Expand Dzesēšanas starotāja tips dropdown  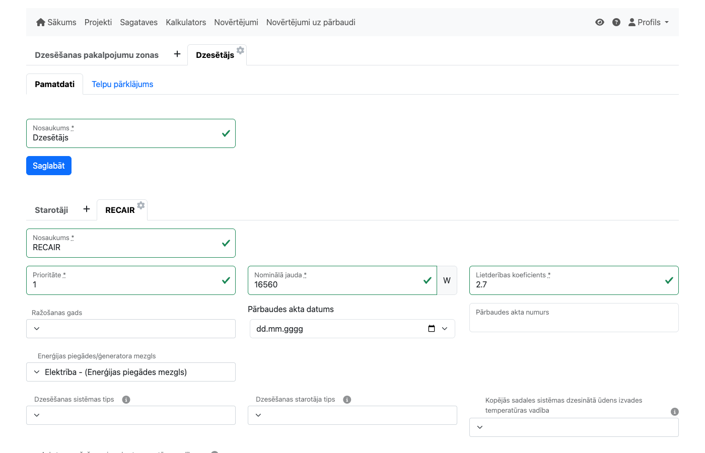click(352, 415)
